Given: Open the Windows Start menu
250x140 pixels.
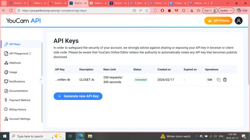Looking at the screenshot, I should (x=5, y=136).
